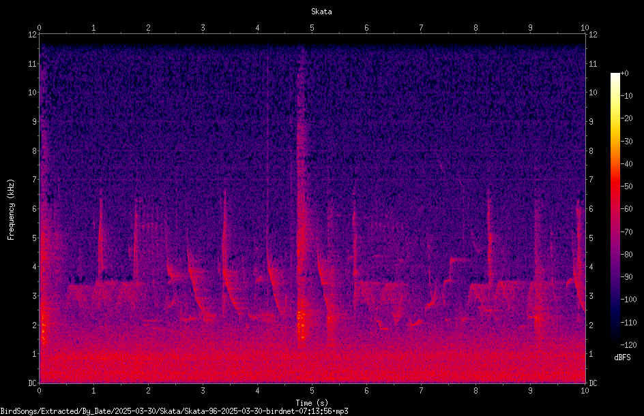Click the "-70" color scale value
Screen dimensions: 644x416
point(626,232)
